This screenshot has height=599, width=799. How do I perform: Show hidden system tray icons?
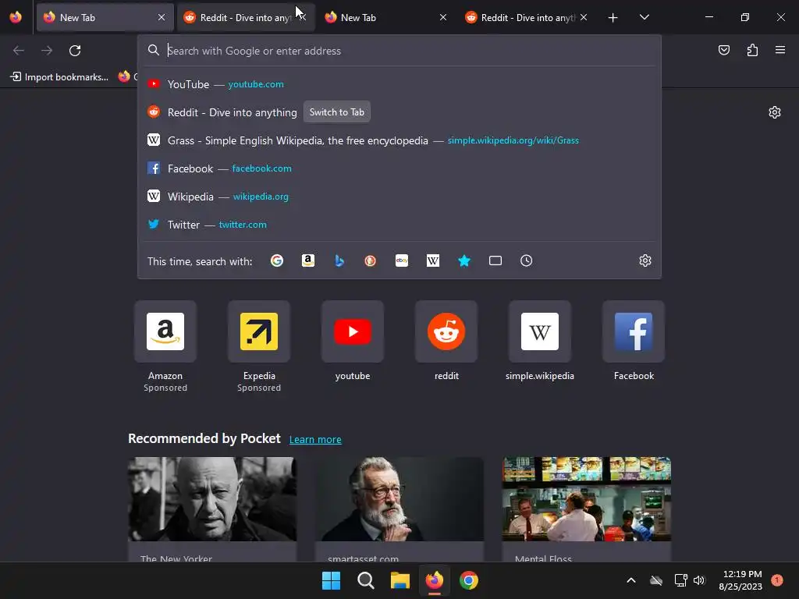630,580
